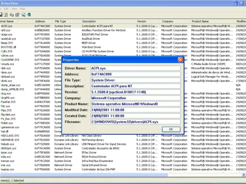Click the Save toolbar icon
246x184 pixels.
[x=1, y=15]
